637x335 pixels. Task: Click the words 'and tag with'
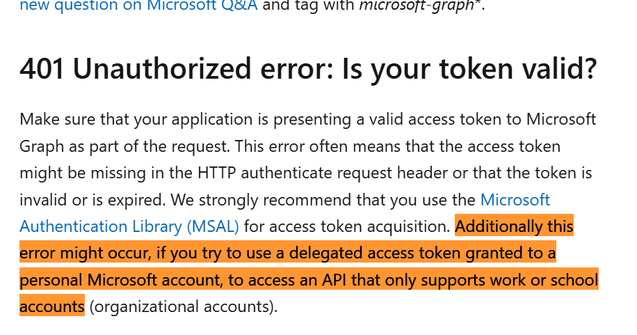click(x=308, y=6)
